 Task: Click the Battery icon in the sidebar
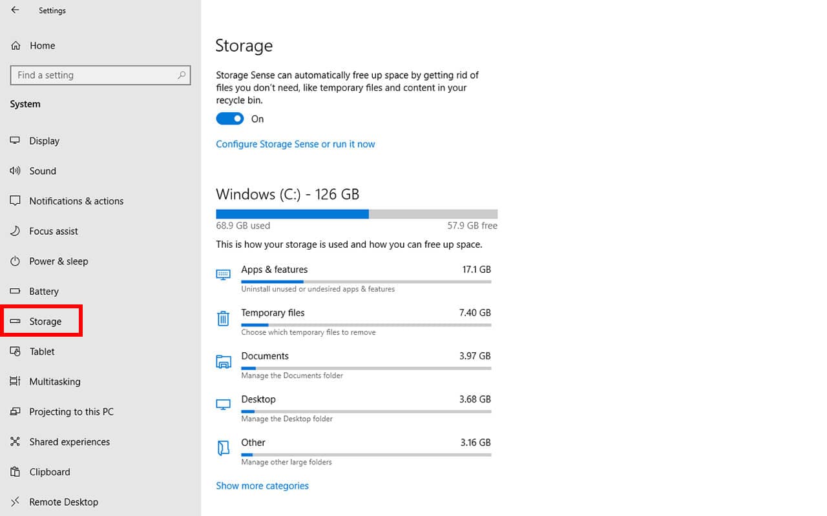pos(16,291)
